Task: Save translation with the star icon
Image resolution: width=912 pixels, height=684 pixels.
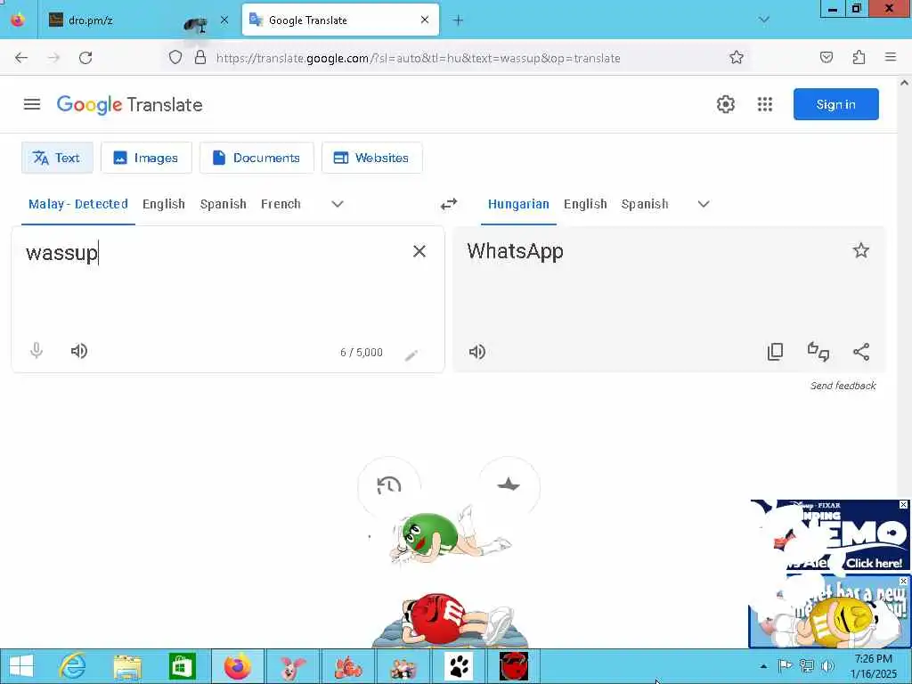Action: [861, 250]
